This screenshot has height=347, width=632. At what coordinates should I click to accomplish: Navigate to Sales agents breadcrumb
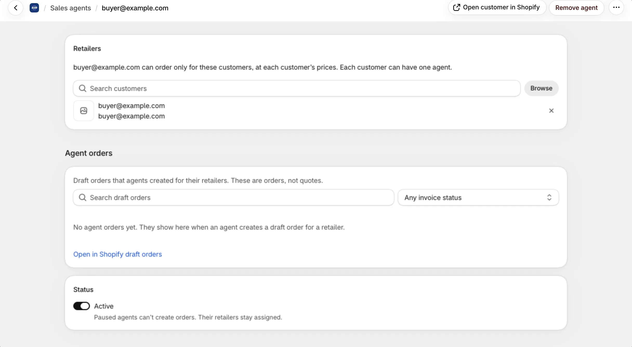[x=70, y=8]
